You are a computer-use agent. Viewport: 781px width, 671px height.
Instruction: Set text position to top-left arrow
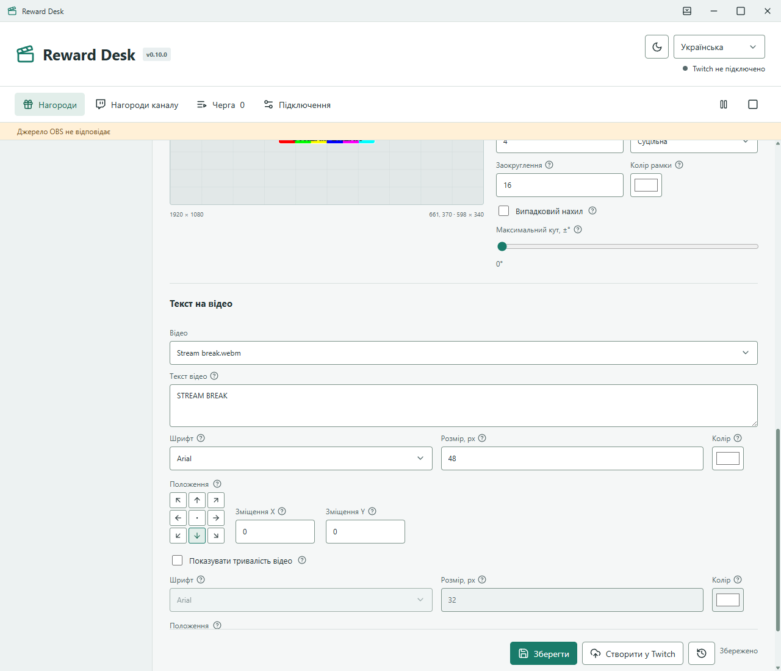178,500
